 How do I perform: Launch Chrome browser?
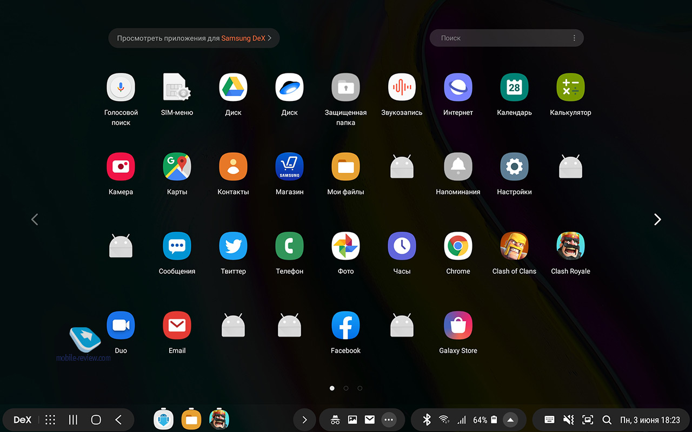pos(458,246)
